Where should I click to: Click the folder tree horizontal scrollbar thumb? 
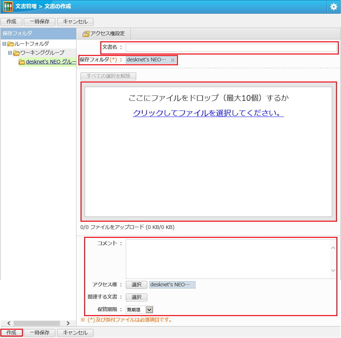[x=37, y=323]
